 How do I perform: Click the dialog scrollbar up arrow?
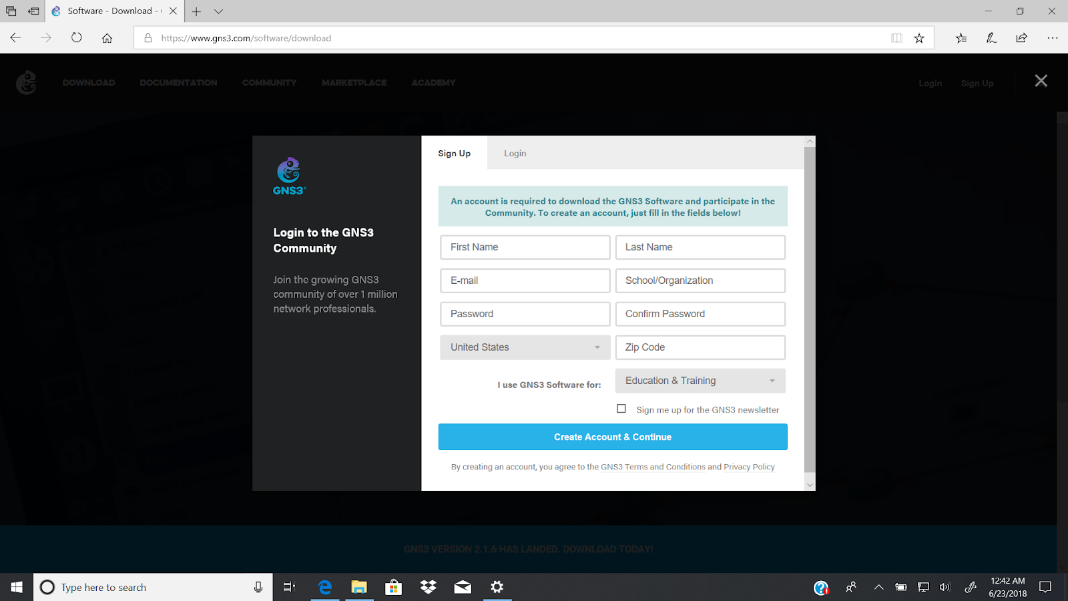(810, 142)
